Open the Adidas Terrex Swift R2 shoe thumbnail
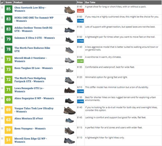The height and width of the screenshot is (146, 162). tap(69, 30)
